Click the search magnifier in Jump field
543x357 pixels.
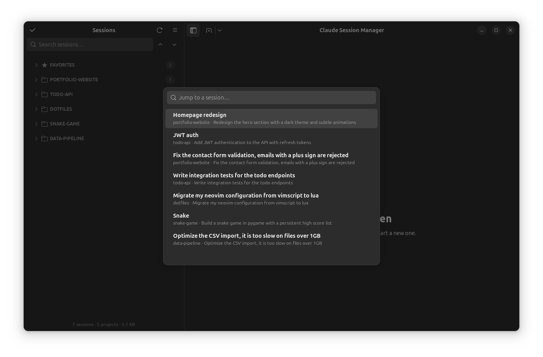pos(174,98)
